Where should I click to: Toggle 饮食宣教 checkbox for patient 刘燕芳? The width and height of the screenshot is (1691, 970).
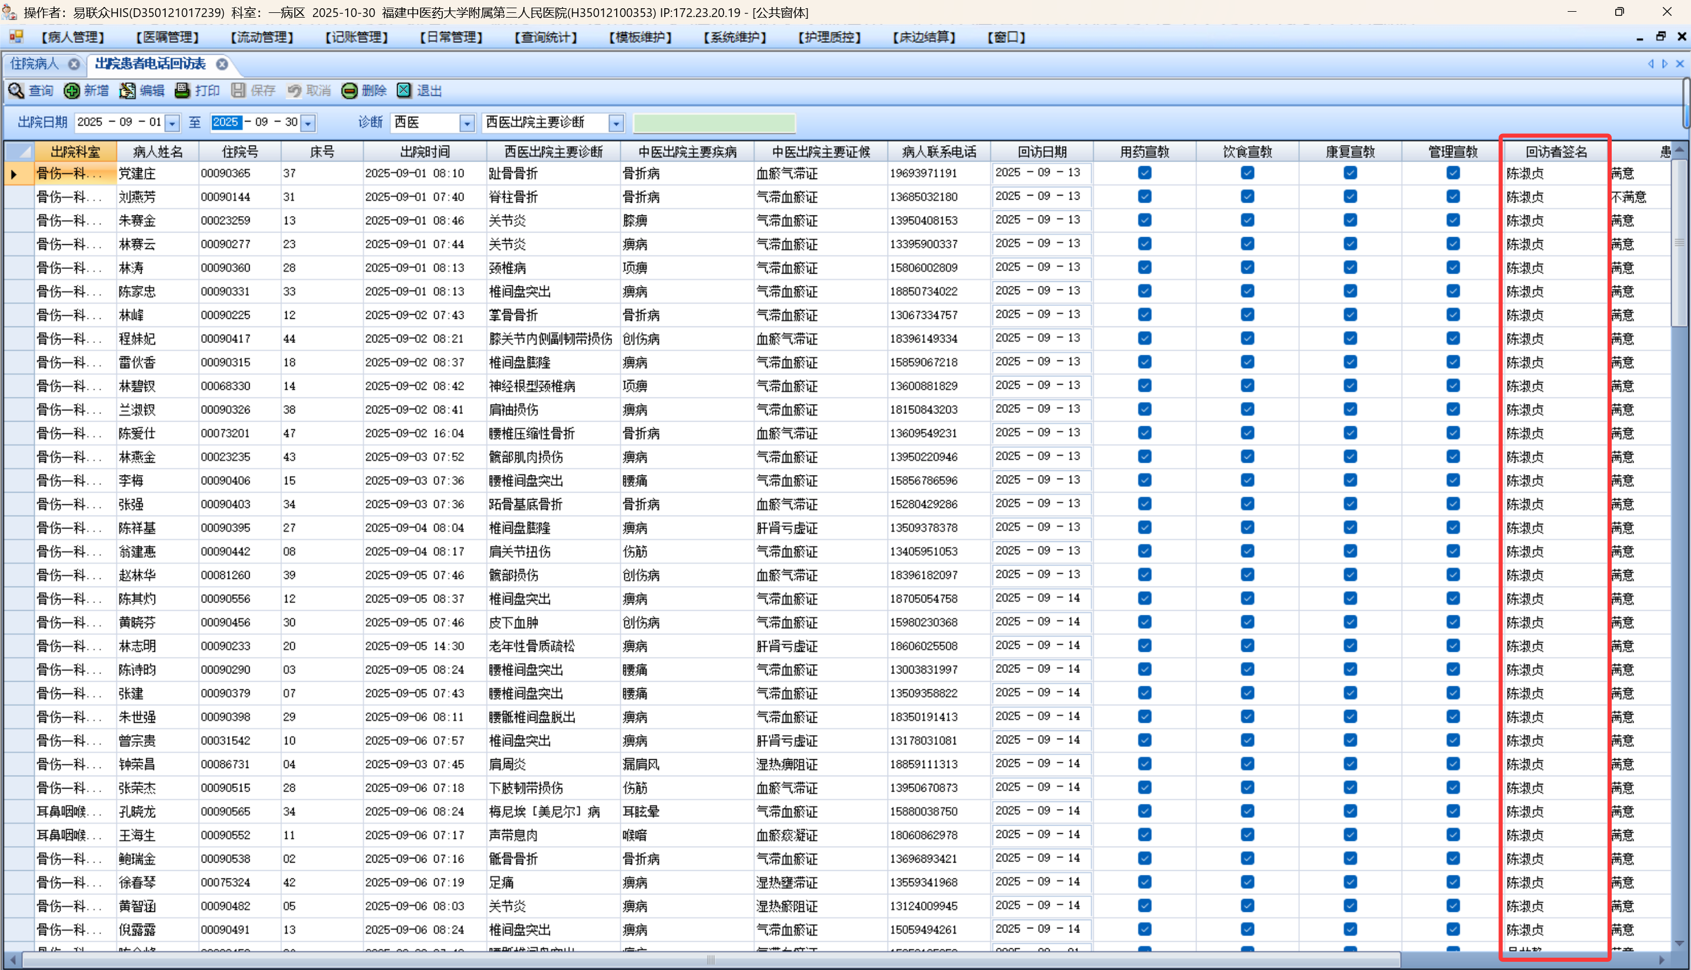pyautogui.click(x=1248, y=197)
